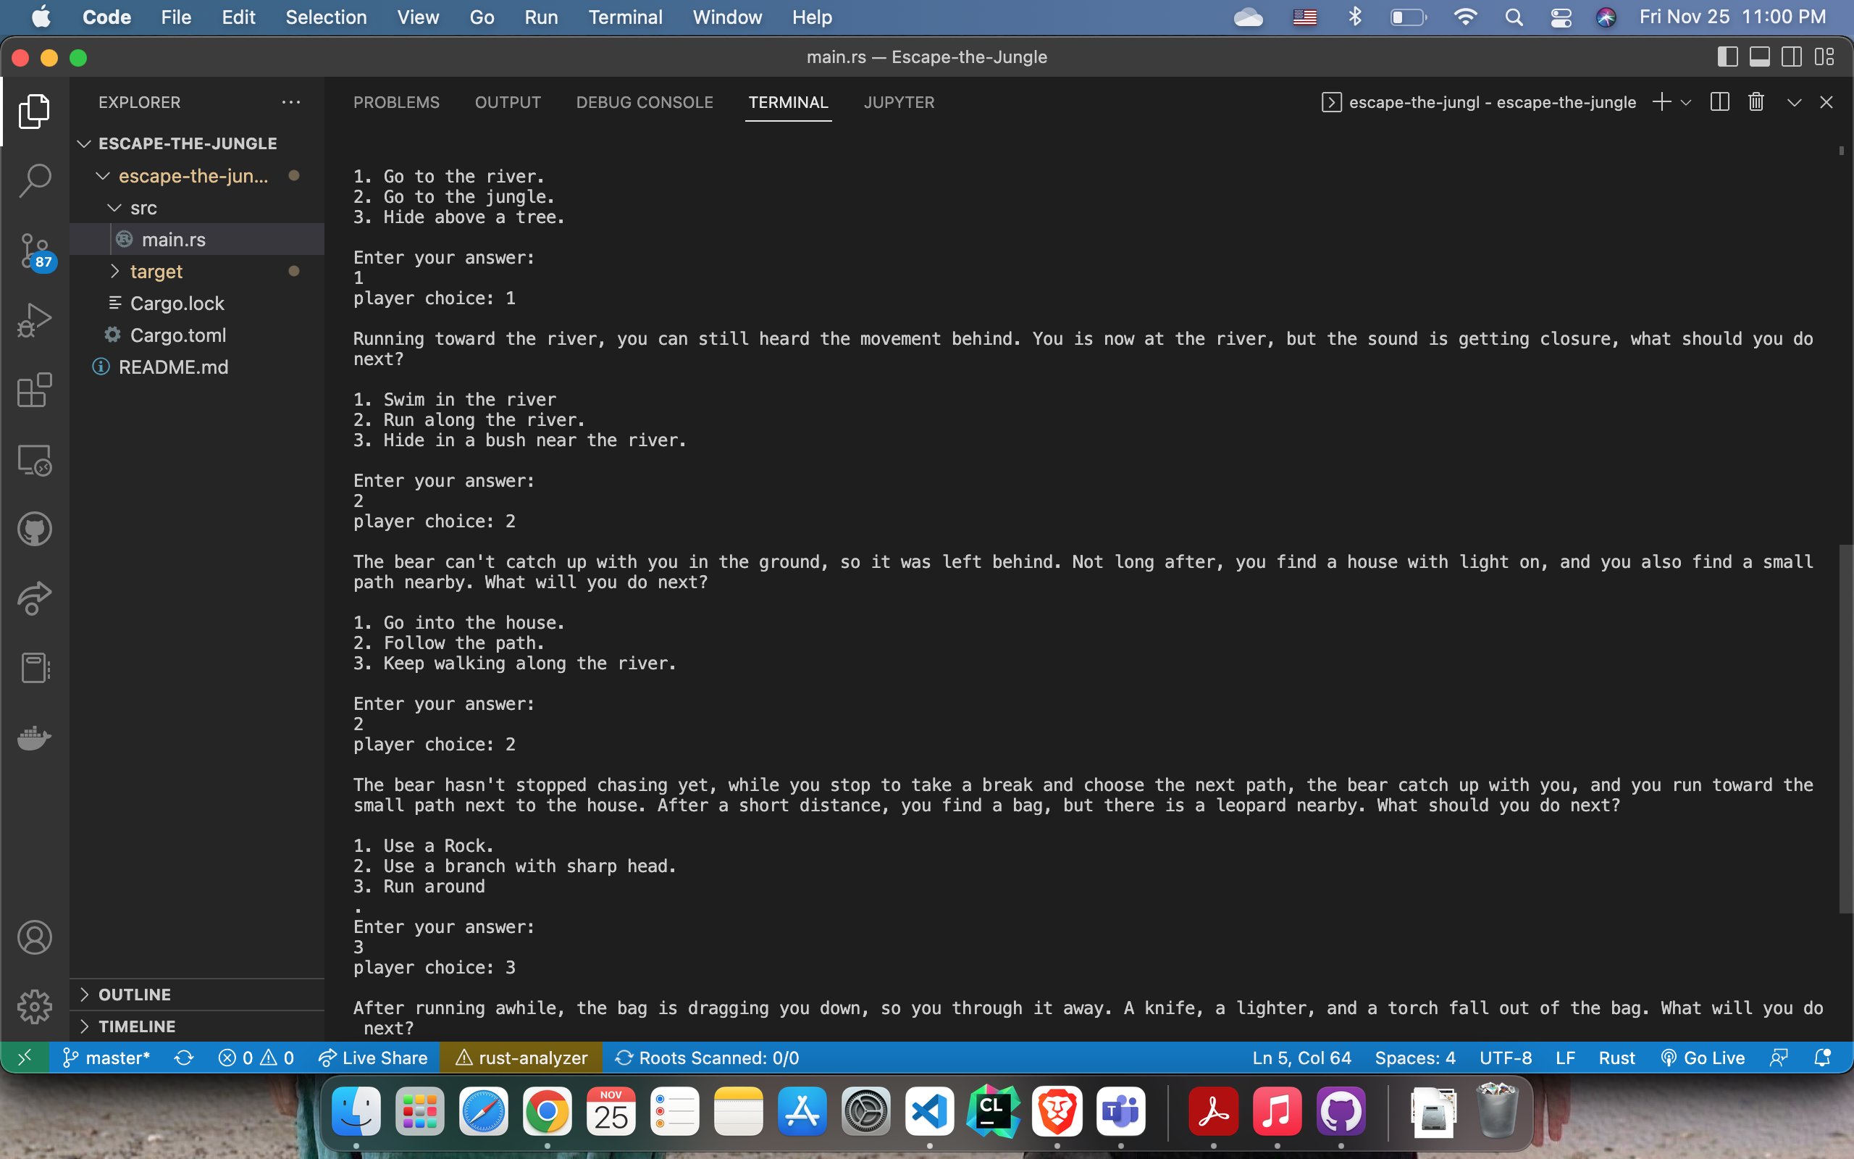Viewport: 1854px width, 1159px height.
Task: Toggle the secondary side bar
Action: click(1792, 57)
